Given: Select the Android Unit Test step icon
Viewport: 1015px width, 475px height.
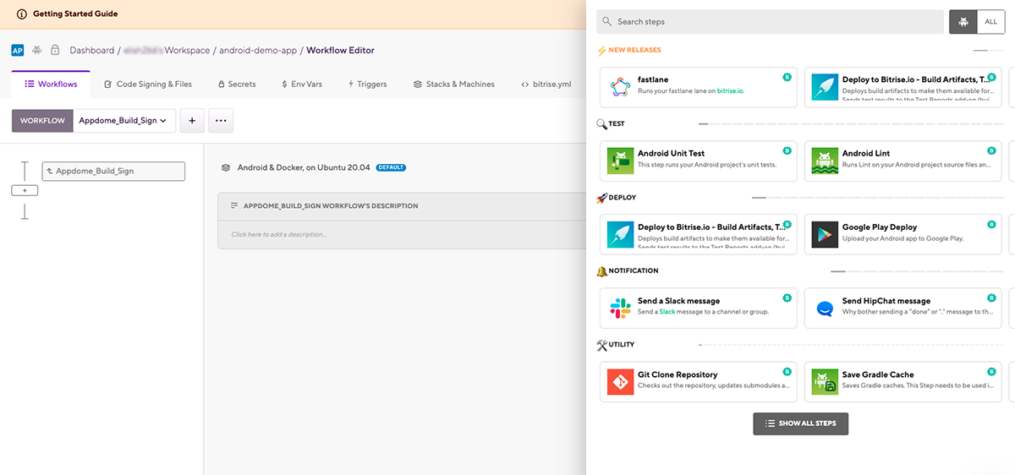Looking at the screenshot, I should (621, 161).
